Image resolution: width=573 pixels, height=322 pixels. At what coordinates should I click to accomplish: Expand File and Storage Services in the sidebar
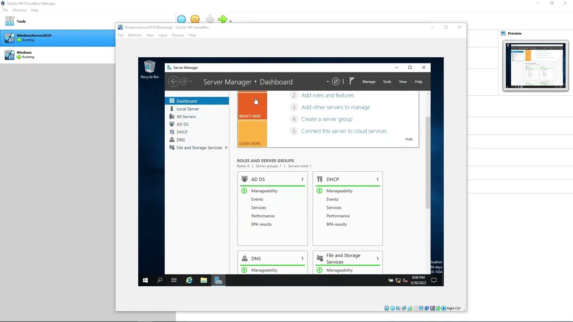226,148
